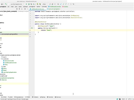Open the Spring tool window

(43, 97)
